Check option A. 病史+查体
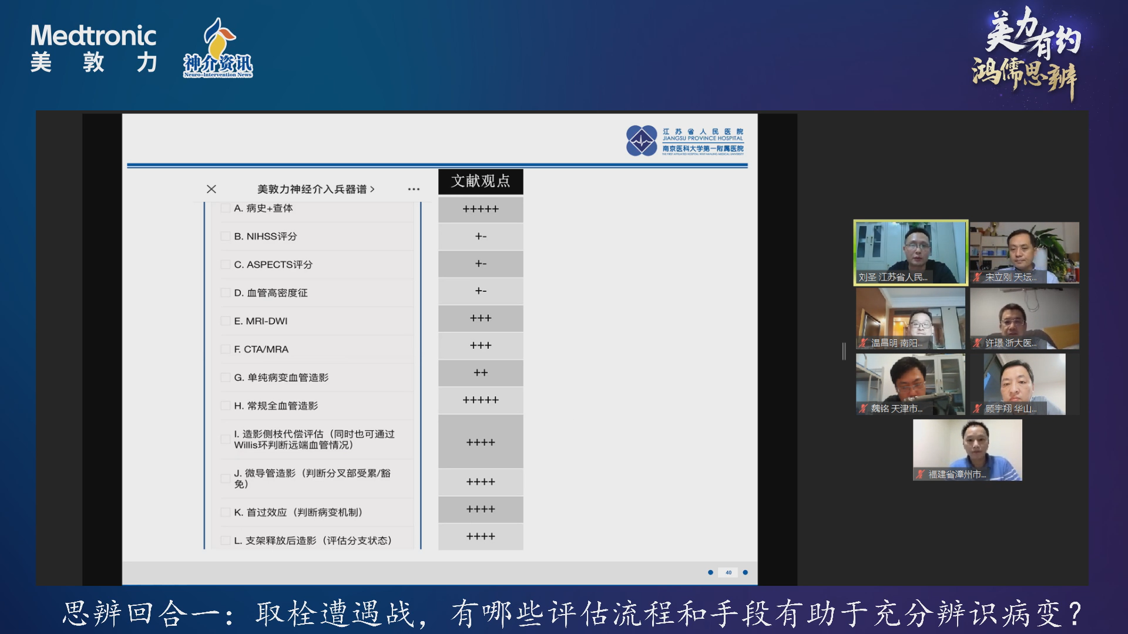This screenshot has width=1128, height=634. [x=225, y=208]
